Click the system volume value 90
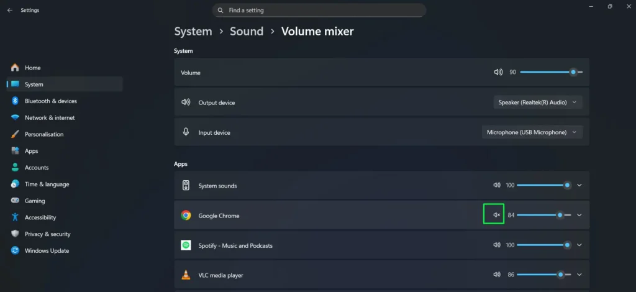The image size is (636, 292). (x=512, y=72)
